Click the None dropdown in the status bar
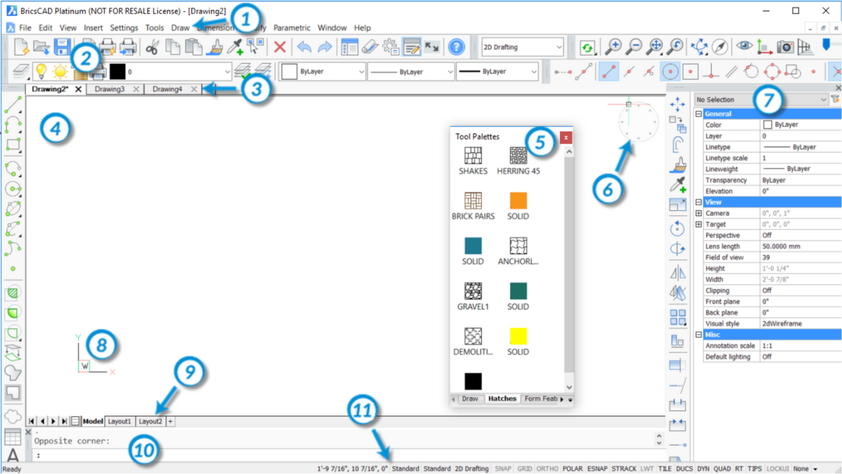This screenshot has height=474, width=842. [x=805, y=468]
